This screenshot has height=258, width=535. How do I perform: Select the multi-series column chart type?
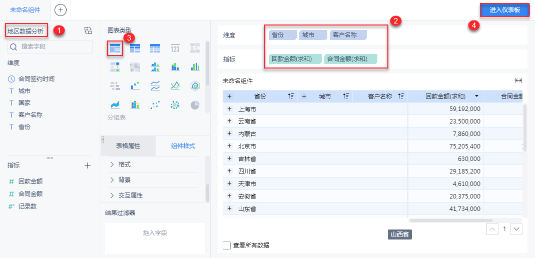pos(195,67)
